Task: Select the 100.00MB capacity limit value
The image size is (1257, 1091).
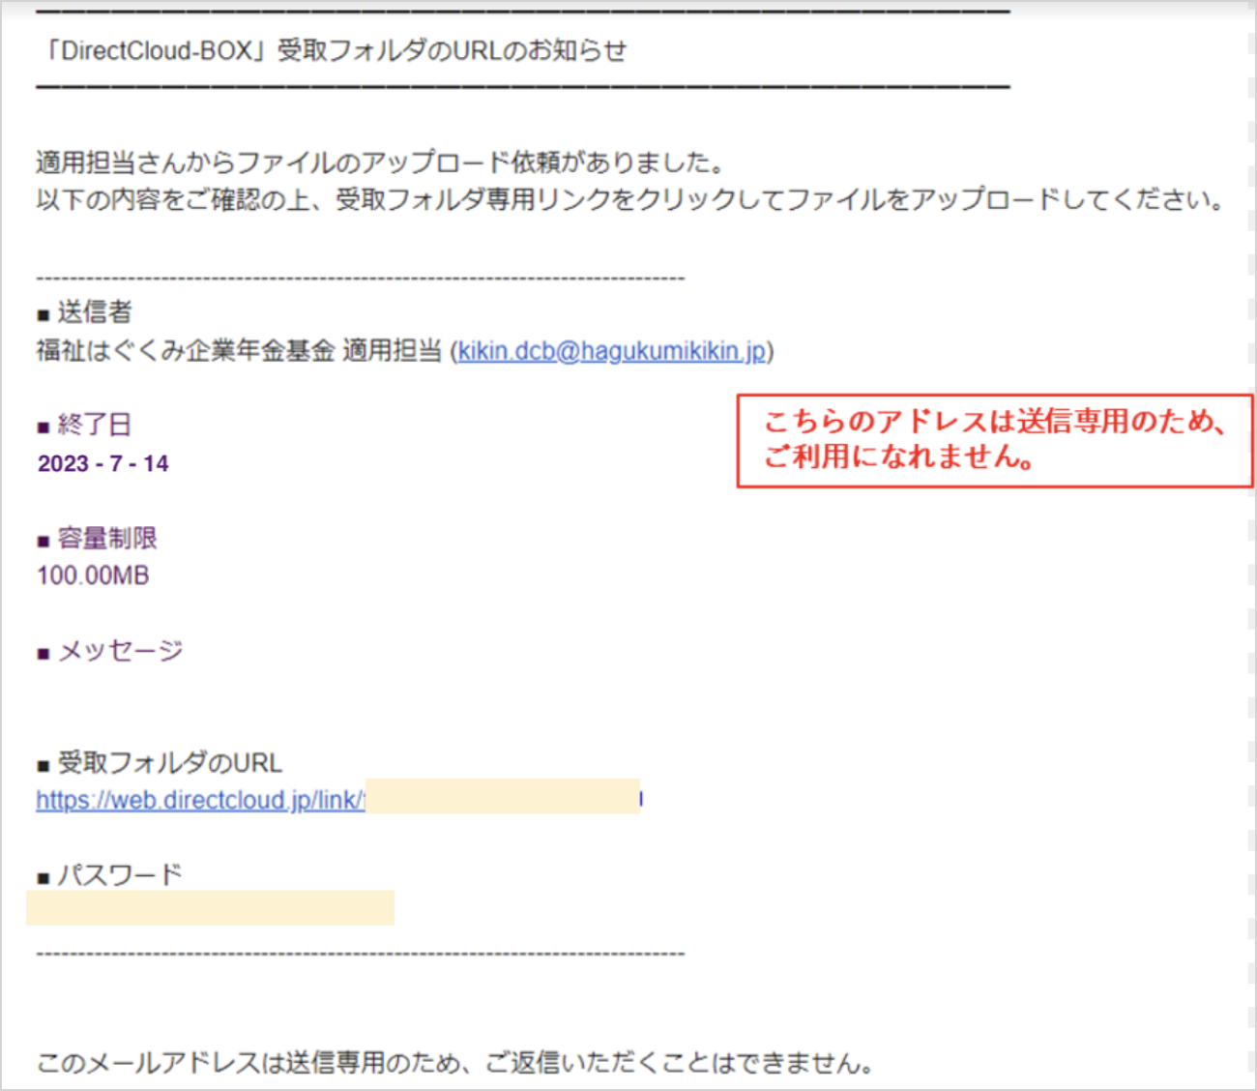Action: [93, 575]
